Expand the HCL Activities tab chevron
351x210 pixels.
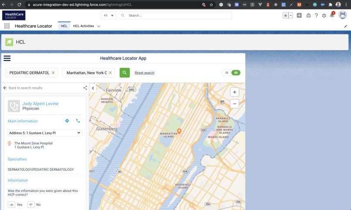pyautogui.click(x=98, y=26)
